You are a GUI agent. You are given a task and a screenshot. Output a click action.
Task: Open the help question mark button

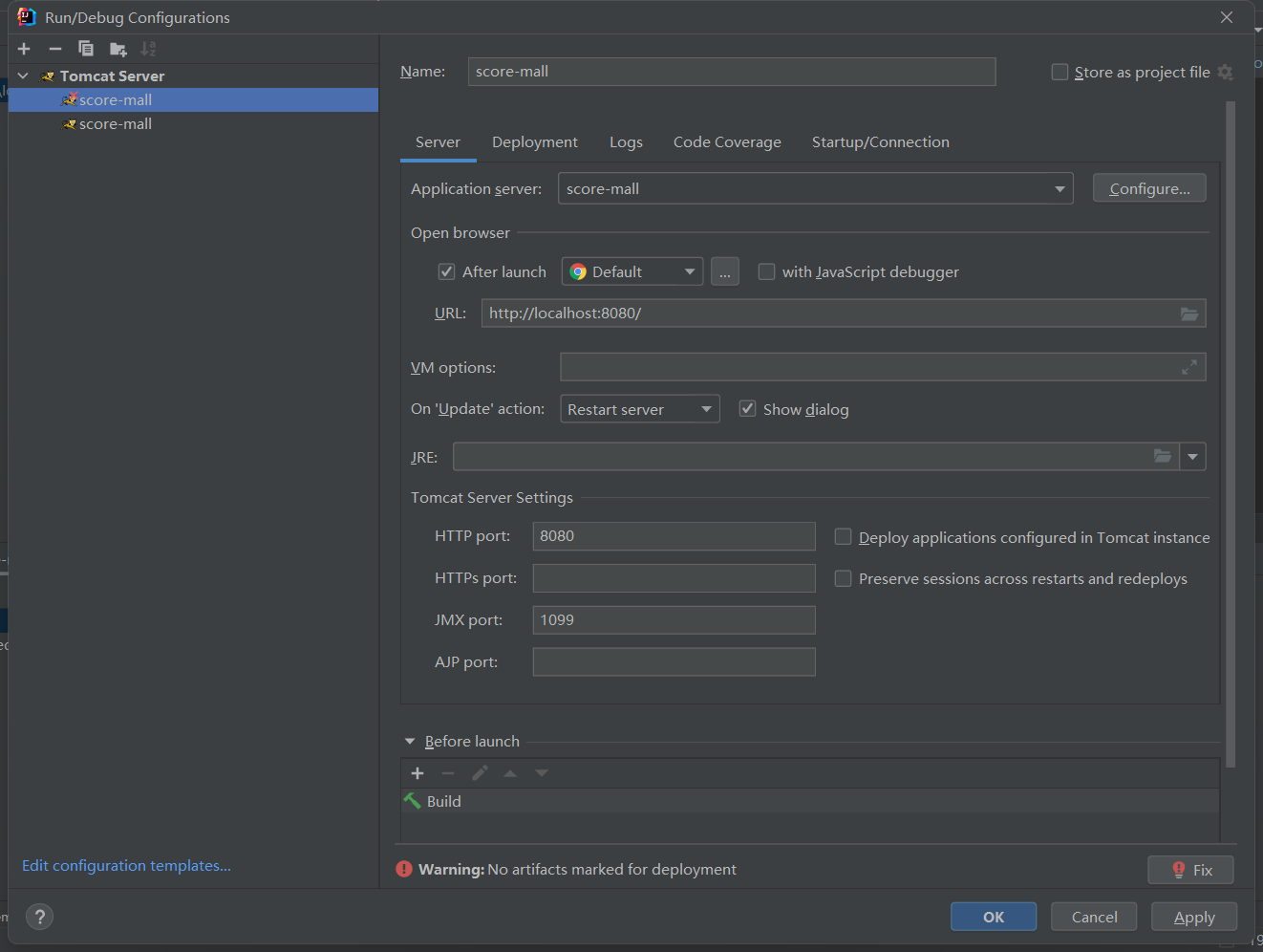(x=39, y=918)
